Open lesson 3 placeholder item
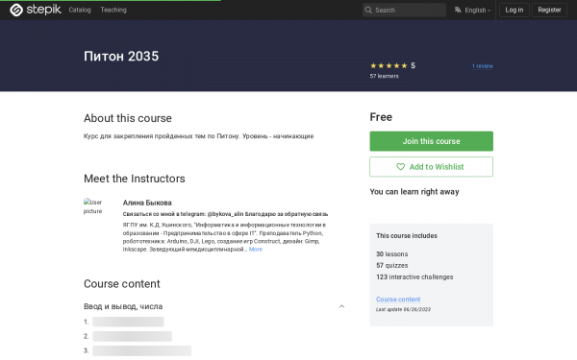 pyautogui.click(x=141, y=350)
